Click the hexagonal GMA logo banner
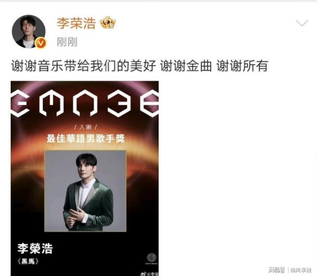Image resolution: width=317 pixels, height=276 pixels. pos(85,103)
